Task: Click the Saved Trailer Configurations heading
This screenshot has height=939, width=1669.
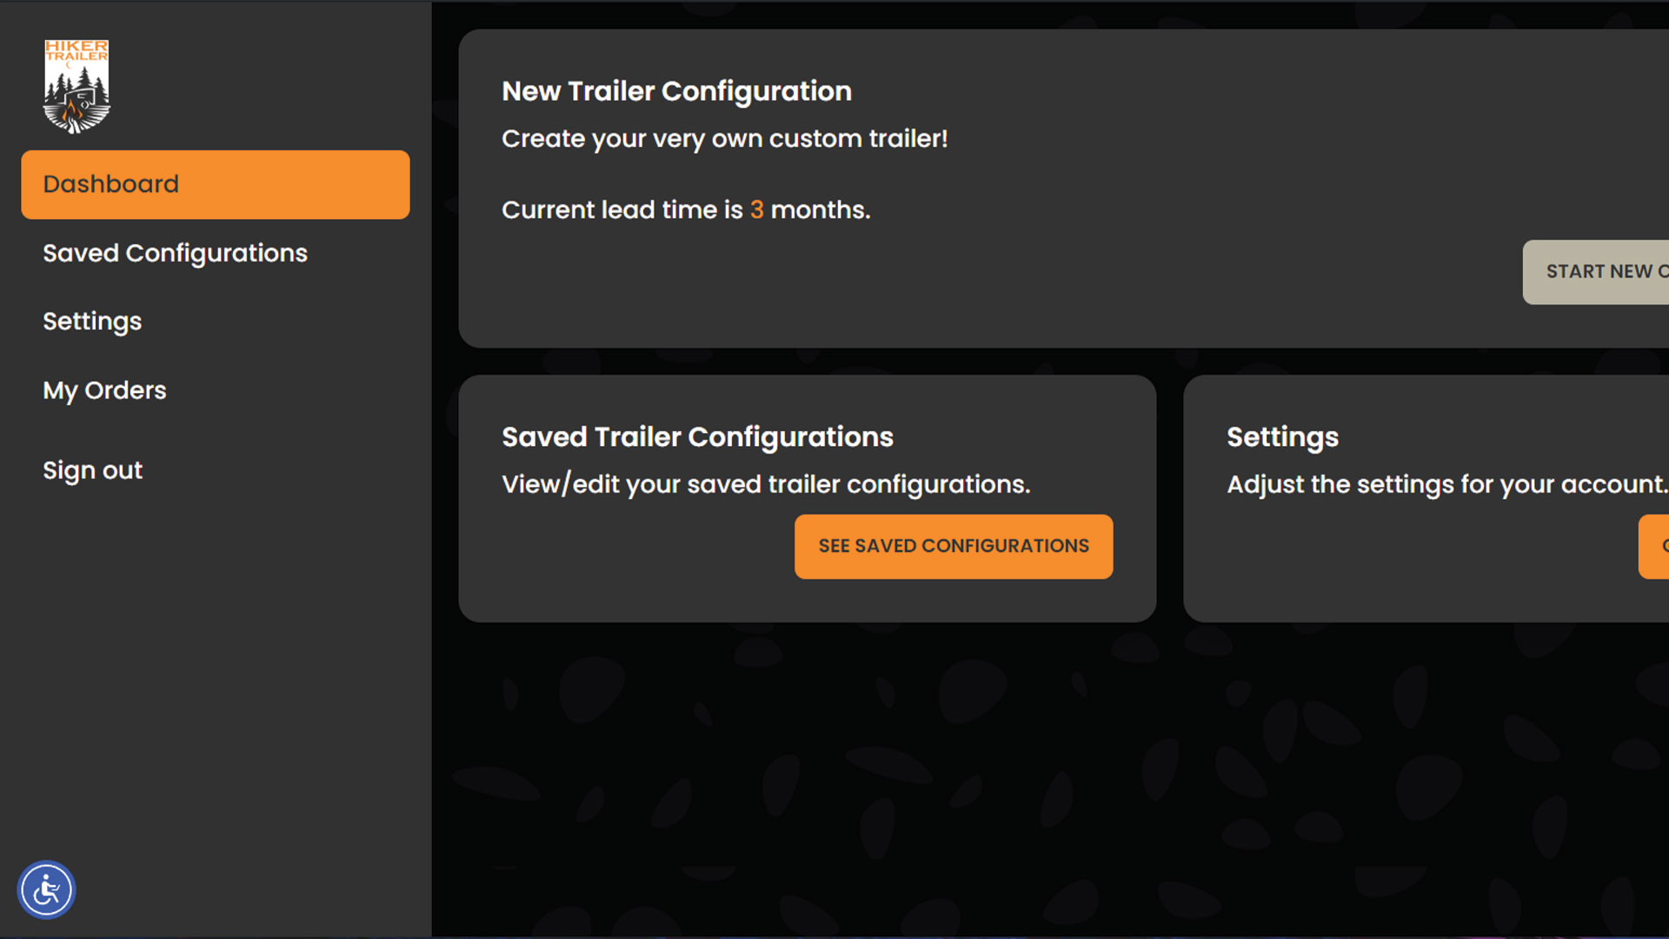Action: click(697, 436)
